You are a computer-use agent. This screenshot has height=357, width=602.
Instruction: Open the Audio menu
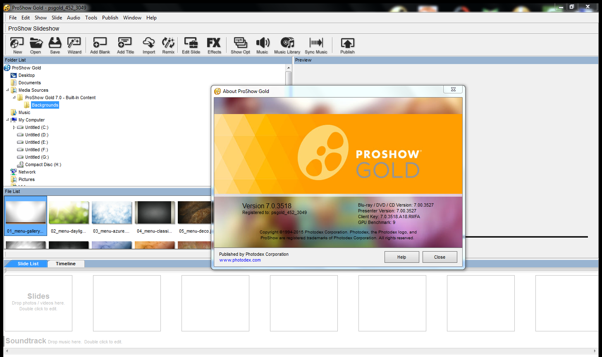pos(74,18)
